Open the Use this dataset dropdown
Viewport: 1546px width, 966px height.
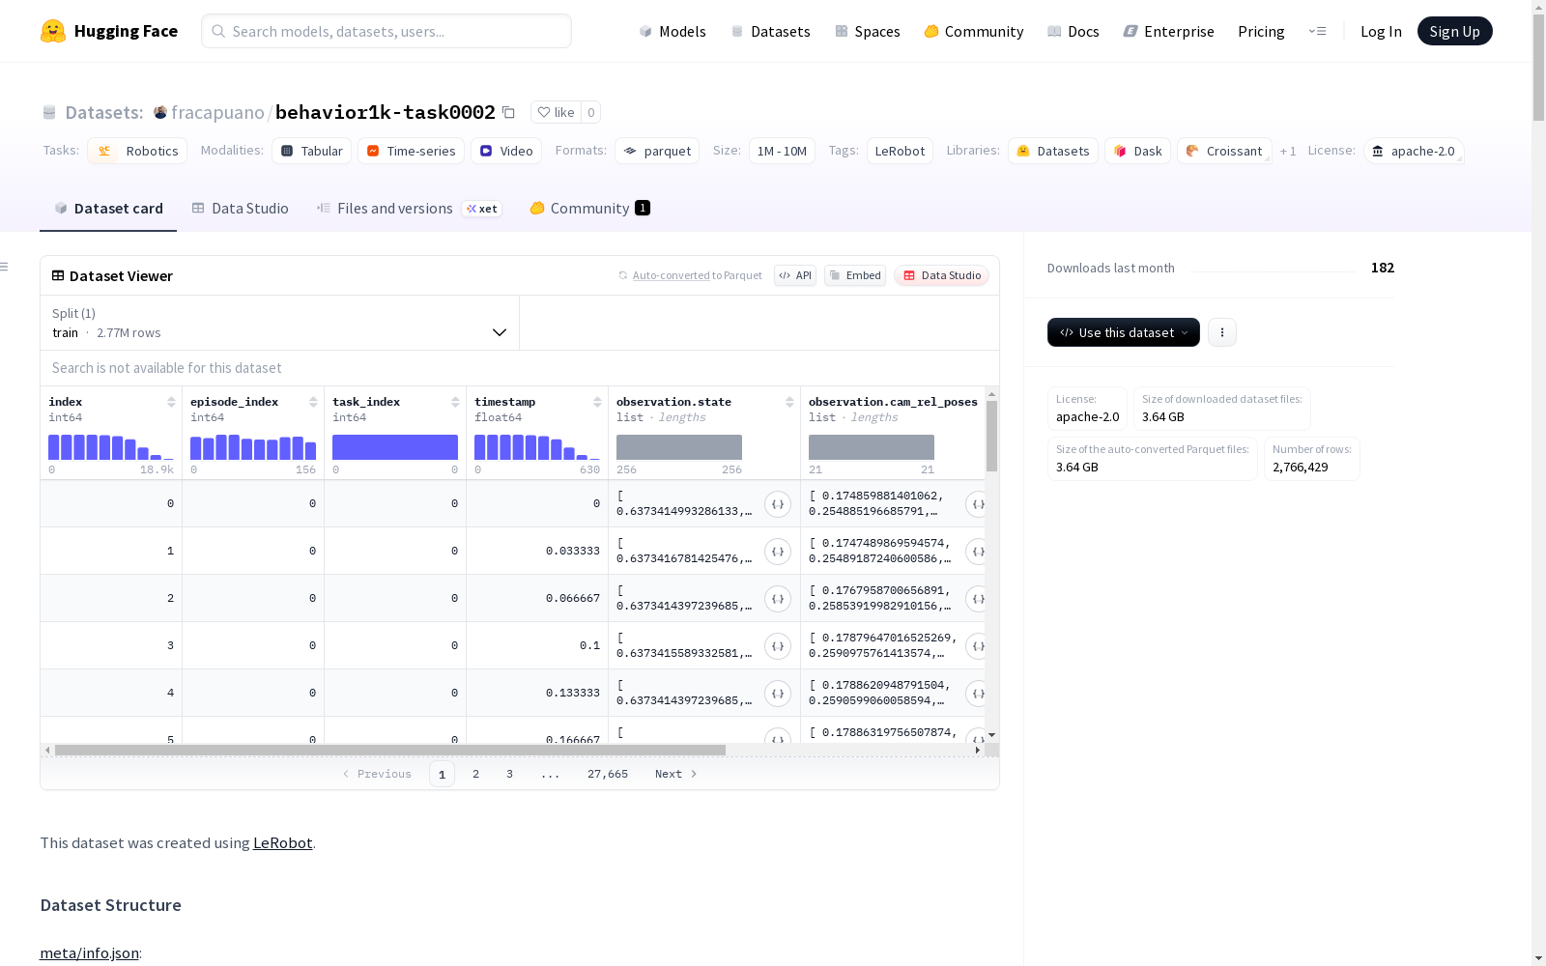pos(1123,332)
